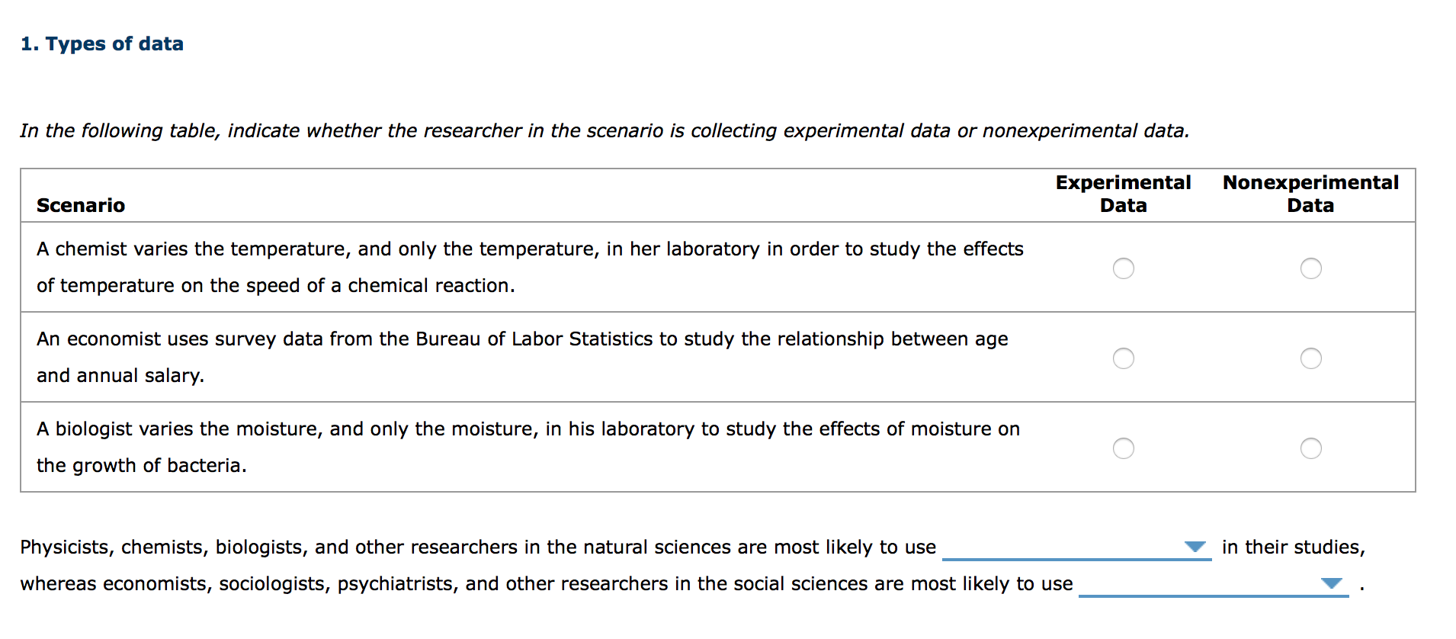Select Nonexperimental Data for the economist scenario
Screen dimensions: 1456x639
coord(1310,358)
